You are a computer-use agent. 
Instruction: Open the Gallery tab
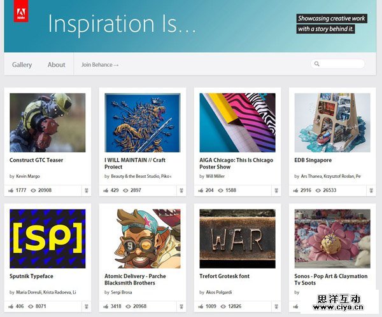pos(22,65)
